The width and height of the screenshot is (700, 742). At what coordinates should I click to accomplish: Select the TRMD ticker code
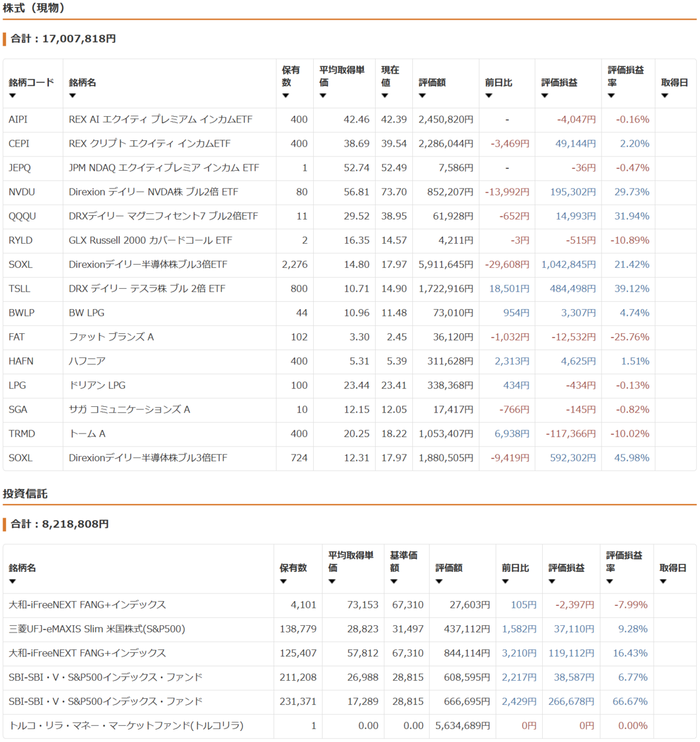point(22,433)
